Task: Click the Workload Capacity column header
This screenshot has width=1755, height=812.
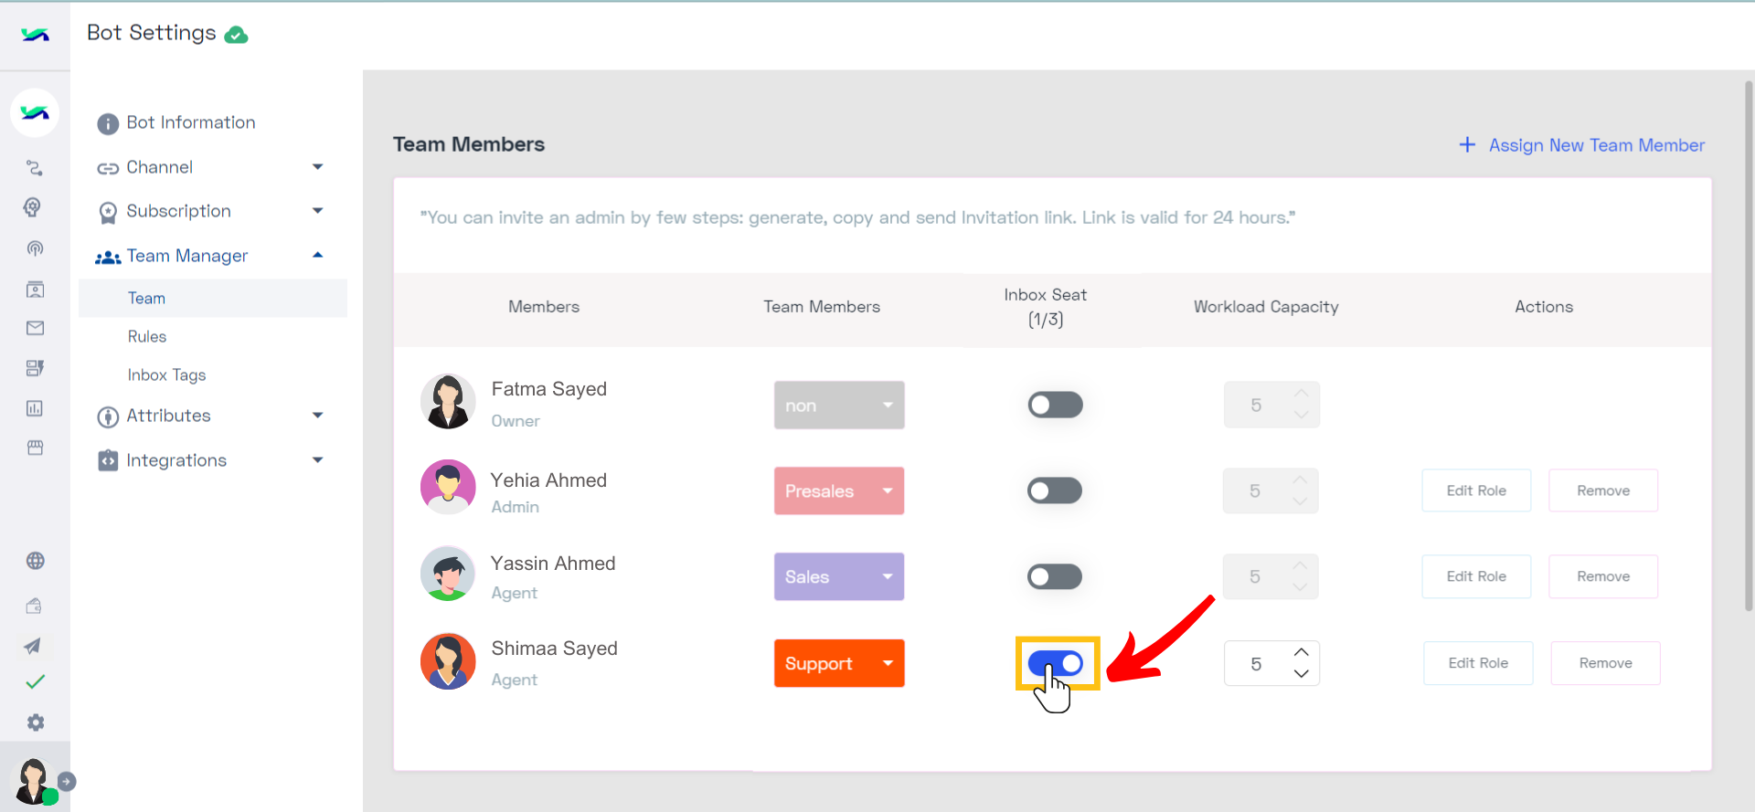Action: 1266,307
